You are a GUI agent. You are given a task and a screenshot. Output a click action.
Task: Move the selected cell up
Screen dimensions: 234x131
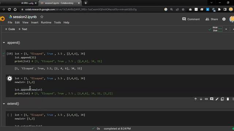point(196,99)
